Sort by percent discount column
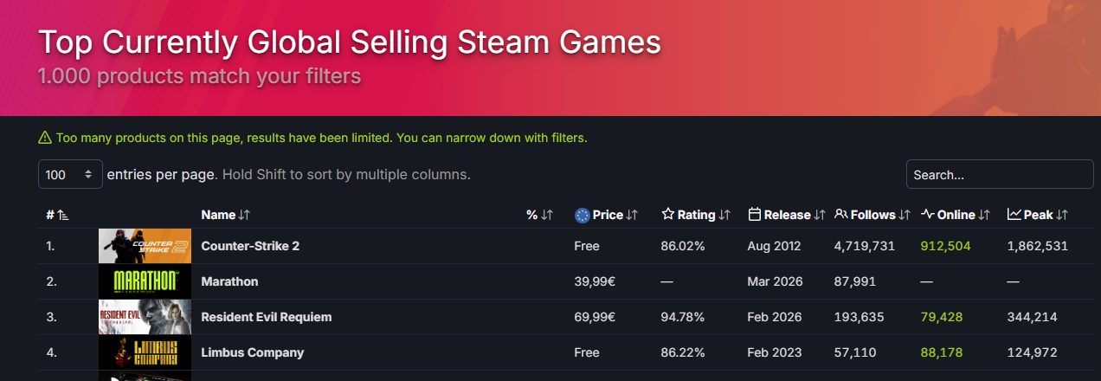 [x=539, y=215]
